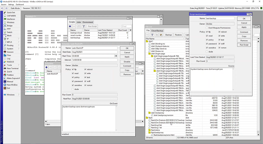
Task: Switch to the Jobs tab in Script List
Action: 79,22
